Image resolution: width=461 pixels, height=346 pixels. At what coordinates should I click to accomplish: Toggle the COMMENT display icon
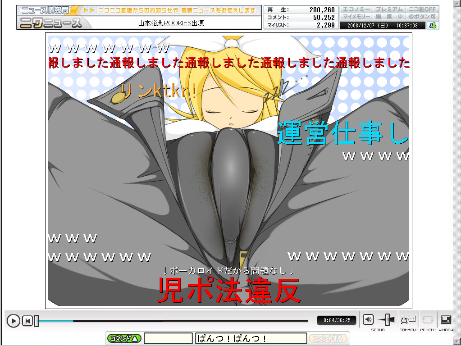tap(408, 320)
